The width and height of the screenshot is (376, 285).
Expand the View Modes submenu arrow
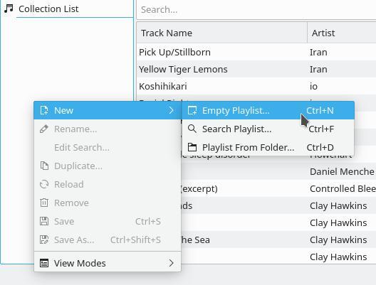(x=171, y=263)
